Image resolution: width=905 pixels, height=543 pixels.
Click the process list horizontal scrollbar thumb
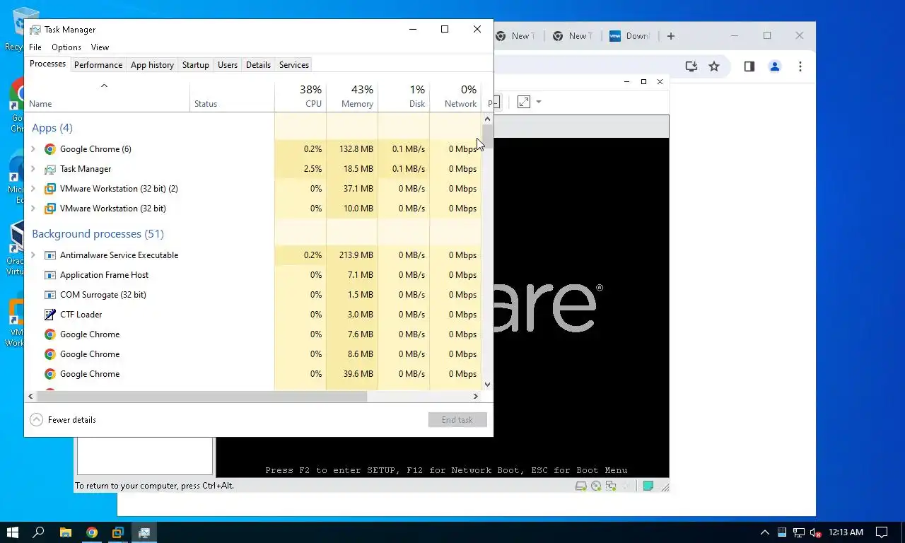coord(202,397)
